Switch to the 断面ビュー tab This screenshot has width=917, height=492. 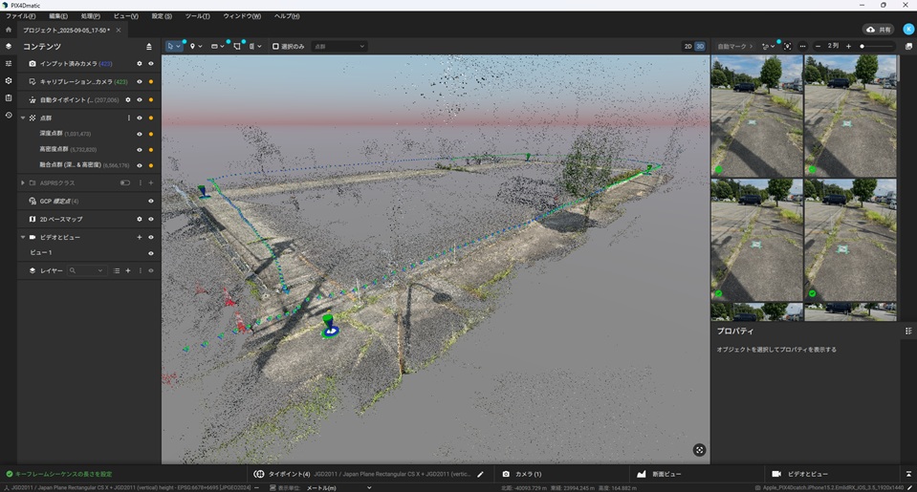pyautogui.click(x=660, y=474)
